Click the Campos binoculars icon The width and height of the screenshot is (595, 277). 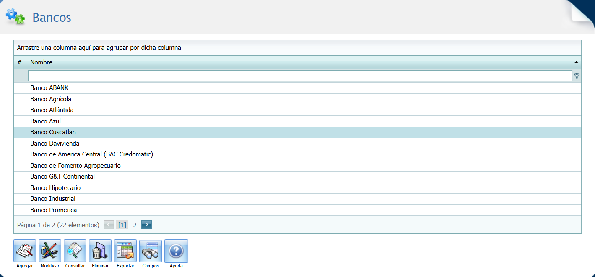point(150,251)
